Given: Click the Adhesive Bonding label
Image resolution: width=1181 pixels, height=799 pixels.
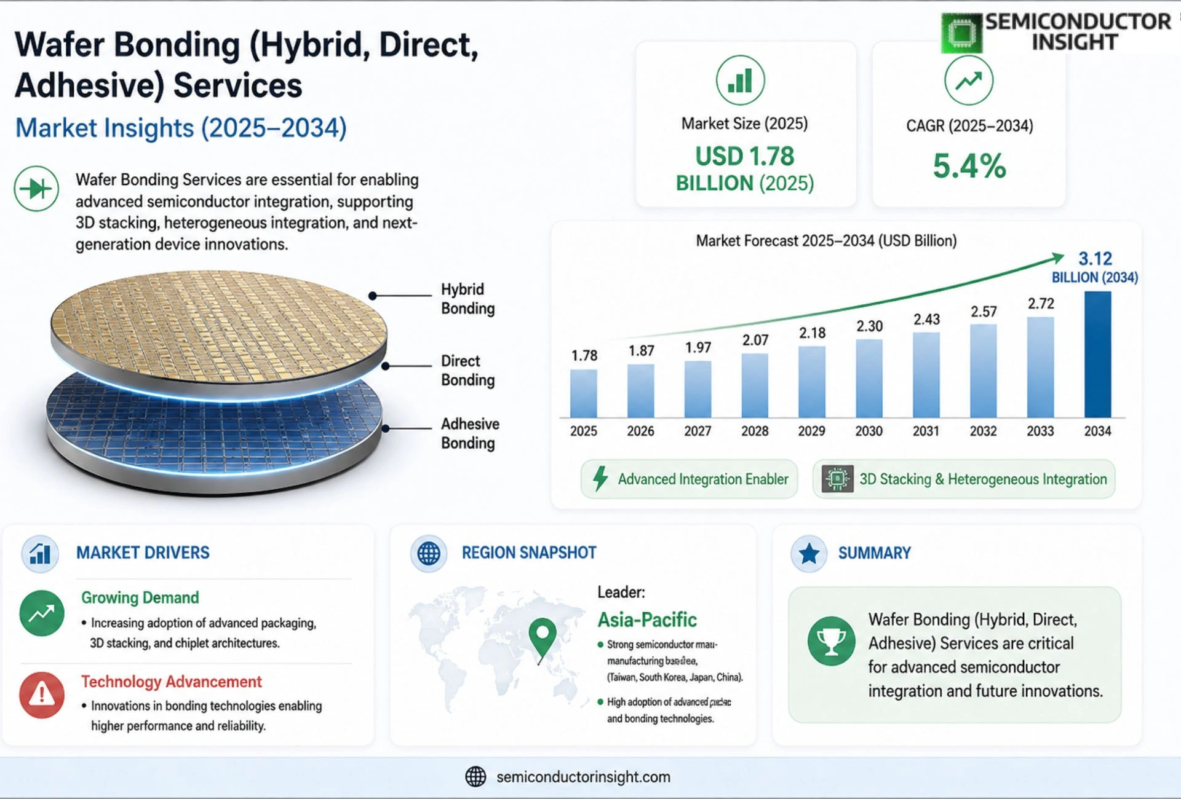Looking at the screenshot, I should coord(470,433).
